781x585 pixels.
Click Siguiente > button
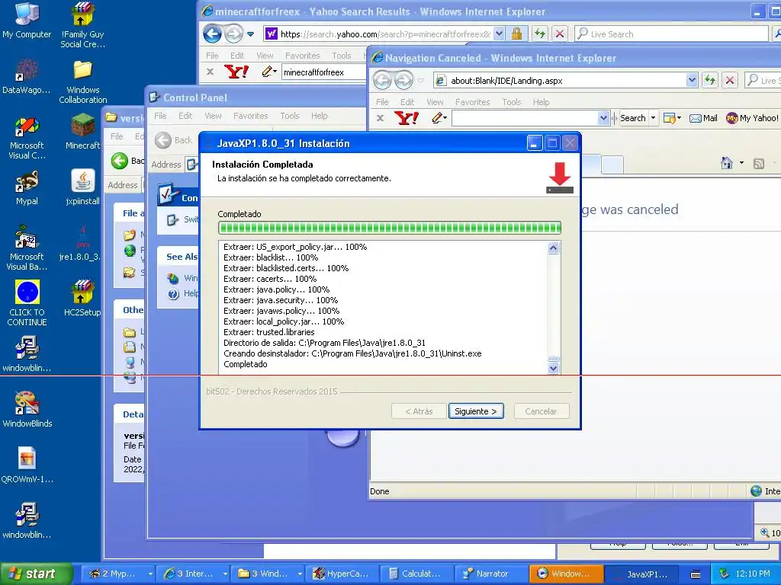click(x=476, y=411)
